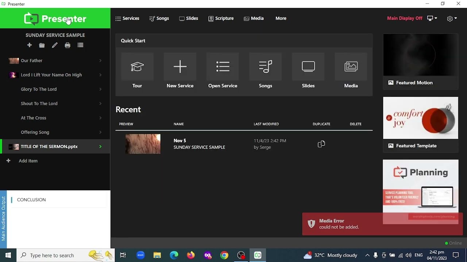Open the Nov 5 service preview thumbnail

tap(143, 144)
